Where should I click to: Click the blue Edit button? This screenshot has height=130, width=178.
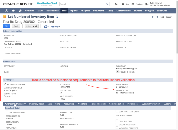tap(6, 26)
